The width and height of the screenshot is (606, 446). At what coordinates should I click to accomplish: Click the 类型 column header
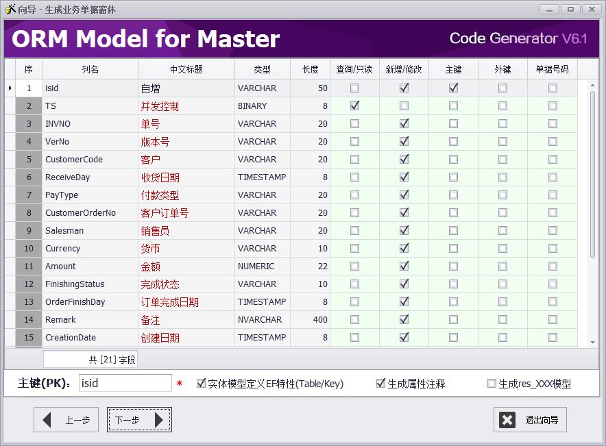coord(262,69)
